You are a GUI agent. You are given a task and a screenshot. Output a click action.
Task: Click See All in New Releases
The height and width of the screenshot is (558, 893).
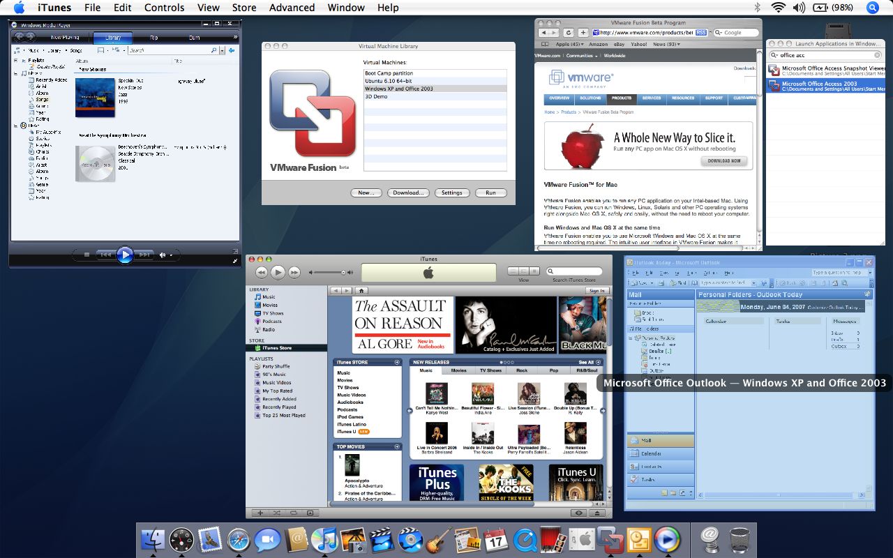pos(590,362)
